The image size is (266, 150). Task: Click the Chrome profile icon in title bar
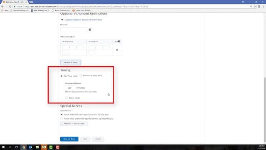(243, 2)
